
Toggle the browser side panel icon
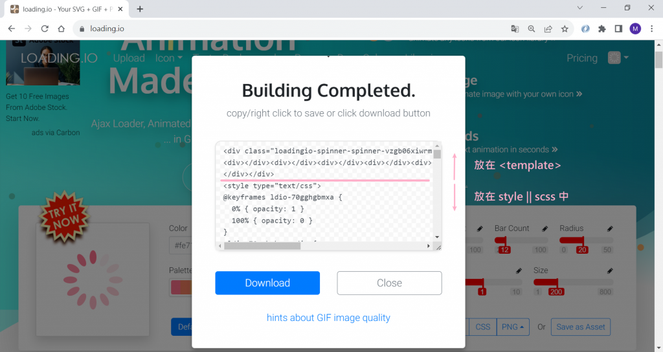pyautogui.click(x=618, y=28)
